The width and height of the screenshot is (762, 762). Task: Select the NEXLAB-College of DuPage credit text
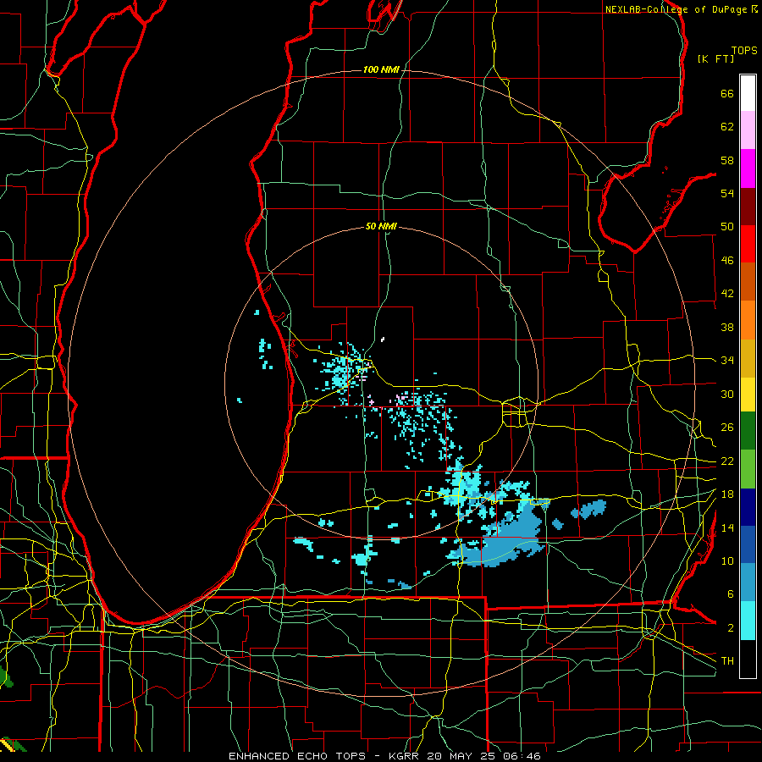(676, 9)
